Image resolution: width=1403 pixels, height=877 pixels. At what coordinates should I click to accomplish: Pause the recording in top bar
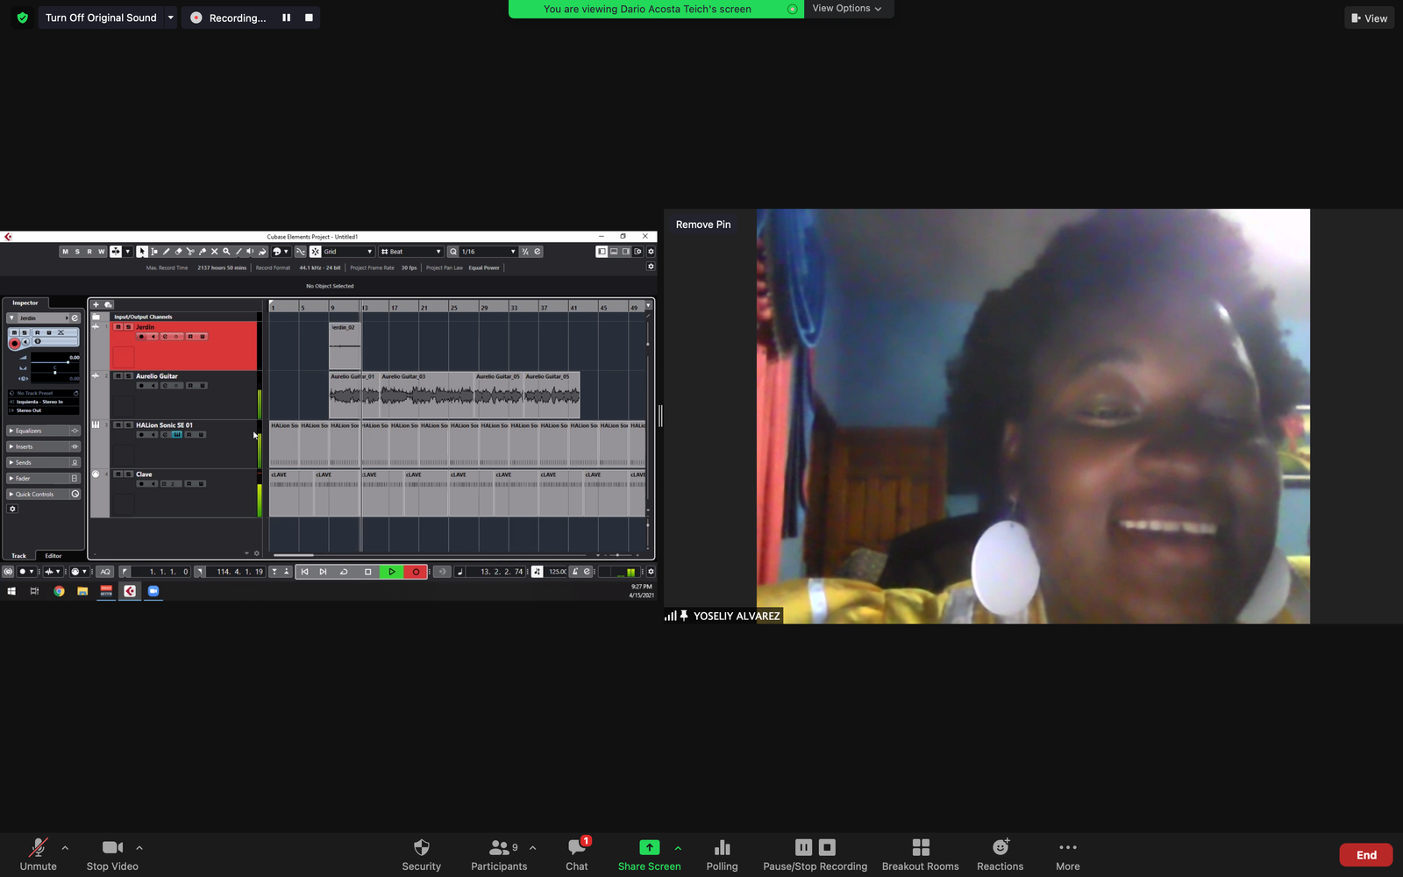(286, 18)
